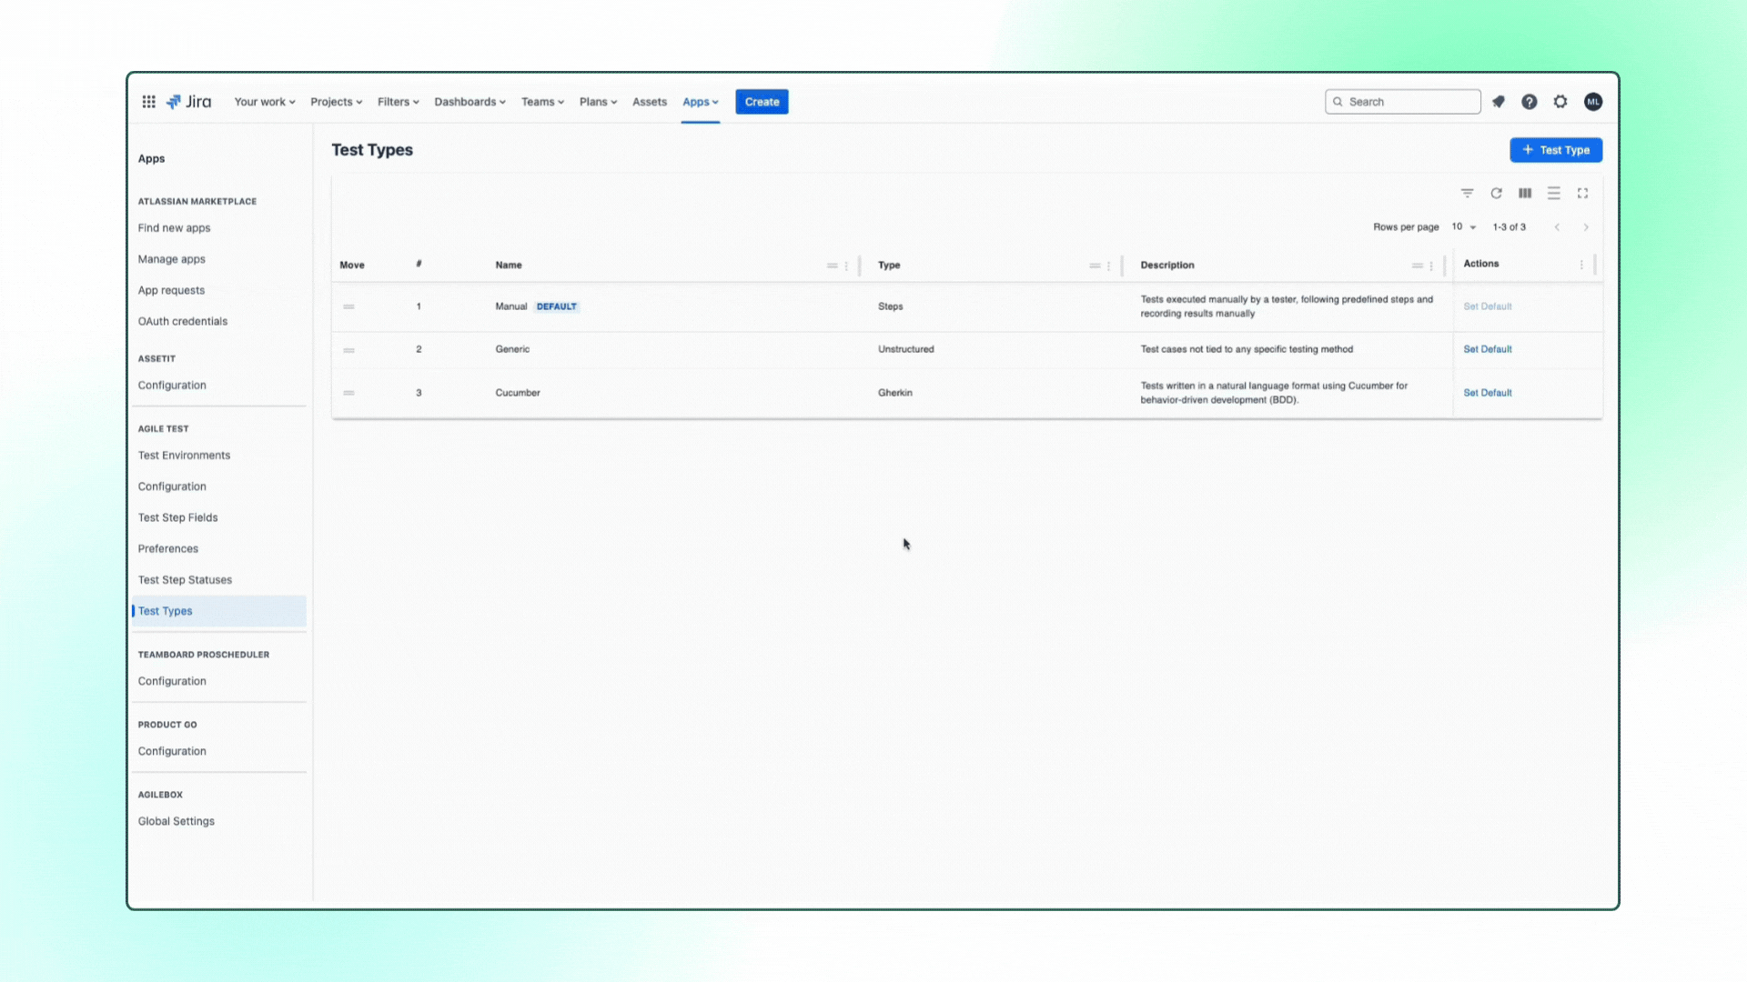Click the row density icon

[x=1553, y=193]
